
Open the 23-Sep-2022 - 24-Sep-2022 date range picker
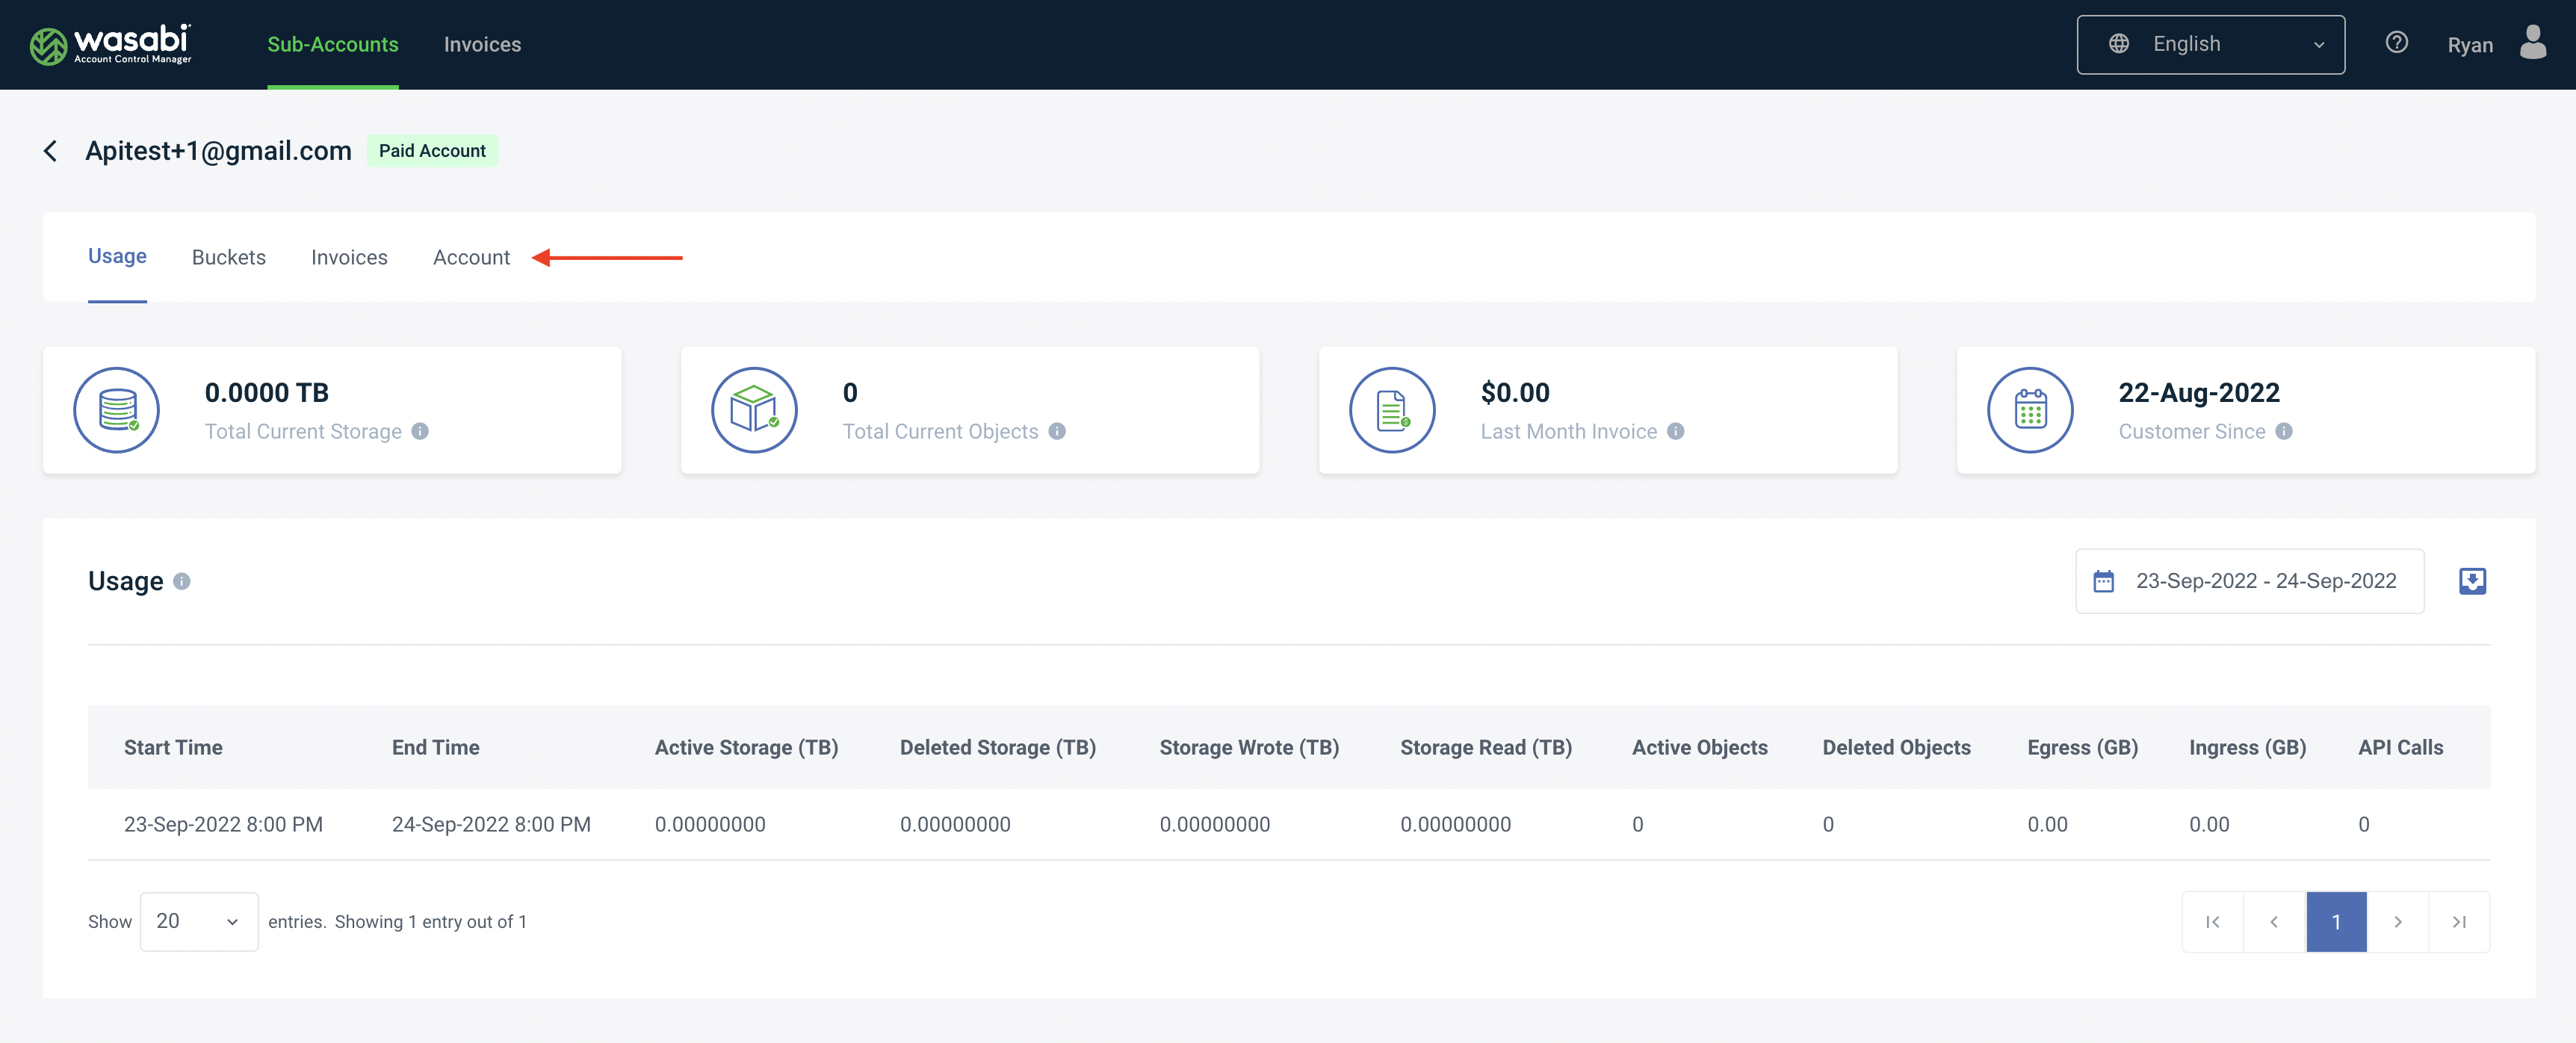[2249, 581]
